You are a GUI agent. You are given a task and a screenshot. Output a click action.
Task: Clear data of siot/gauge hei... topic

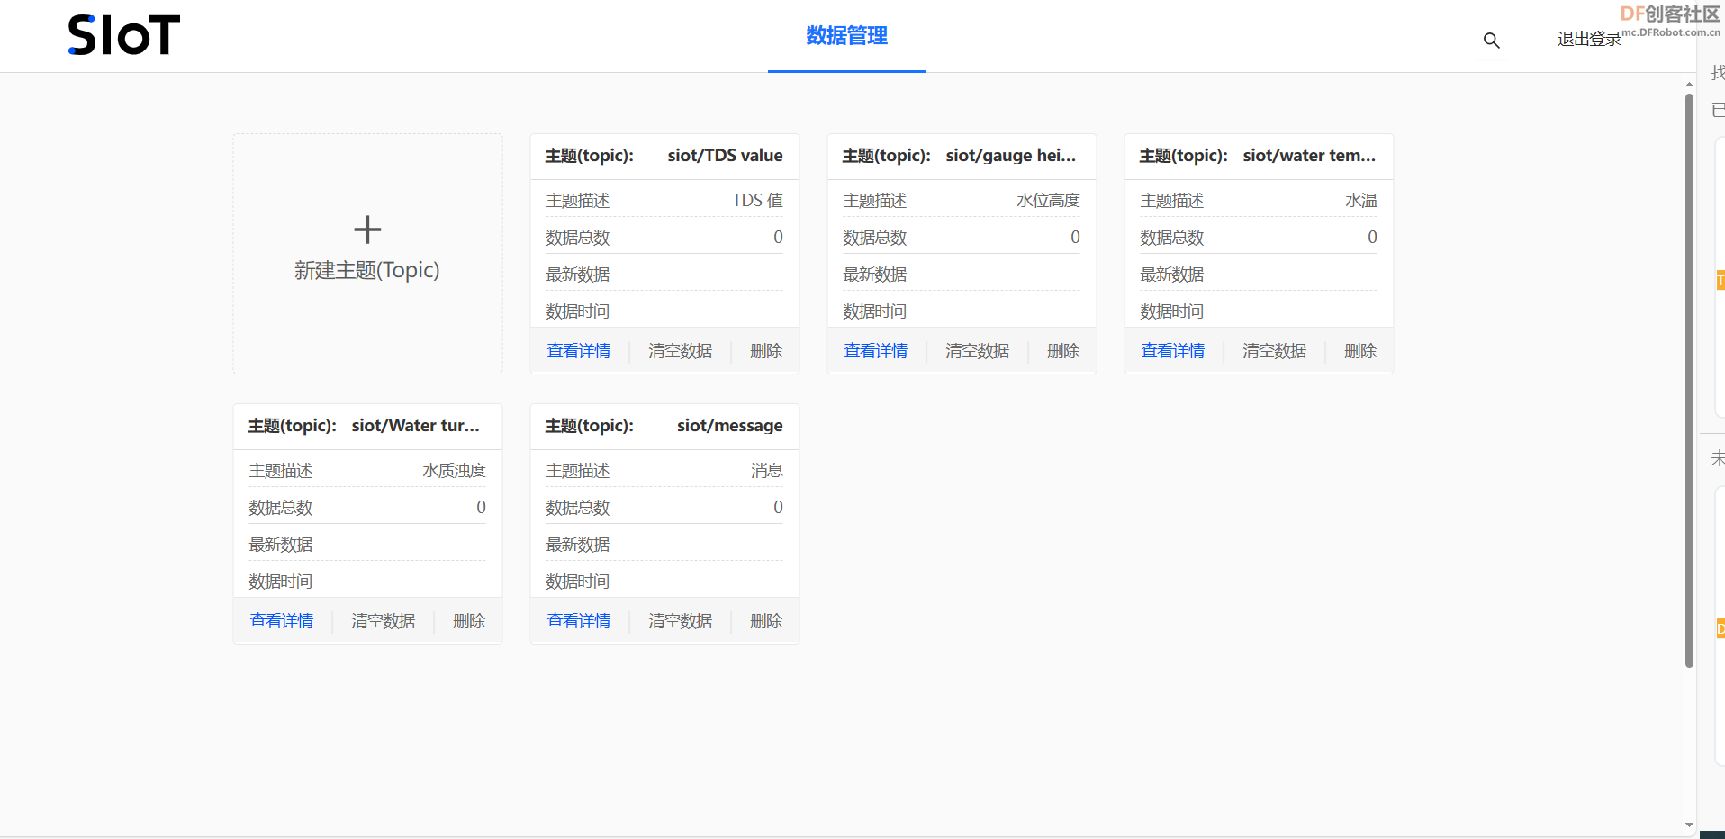point(978,351)
